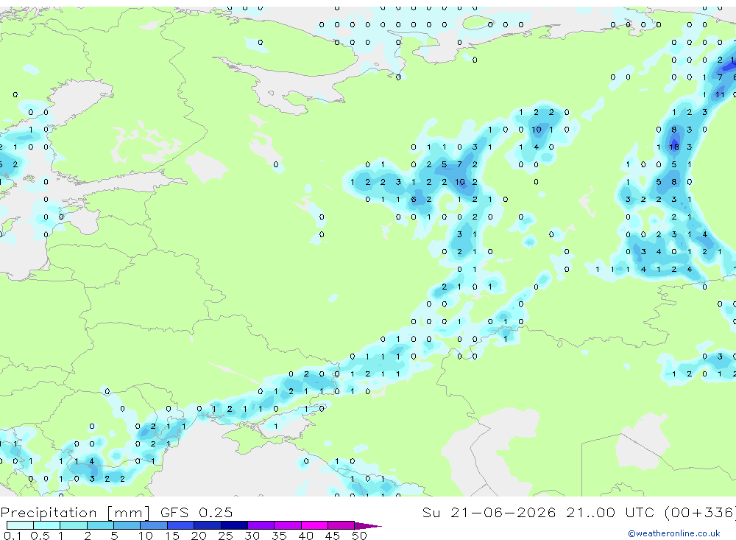Click the 0.1–0.5 mm legend swatch
Screen dimensions: 736x540
point(20,525)
